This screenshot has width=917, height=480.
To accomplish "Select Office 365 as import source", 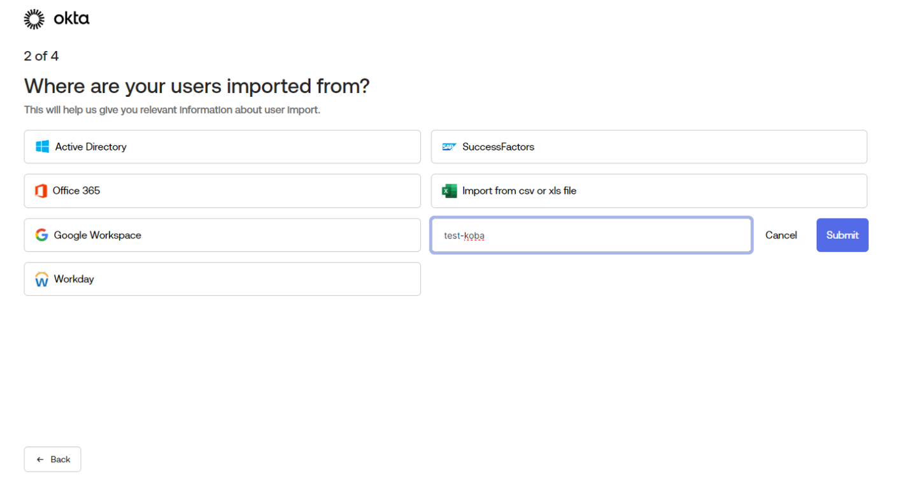I will 222,191.
